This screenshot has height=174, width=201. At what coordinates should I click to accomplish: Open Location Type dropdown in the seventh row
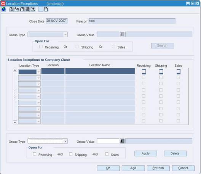tap(38, 109)
